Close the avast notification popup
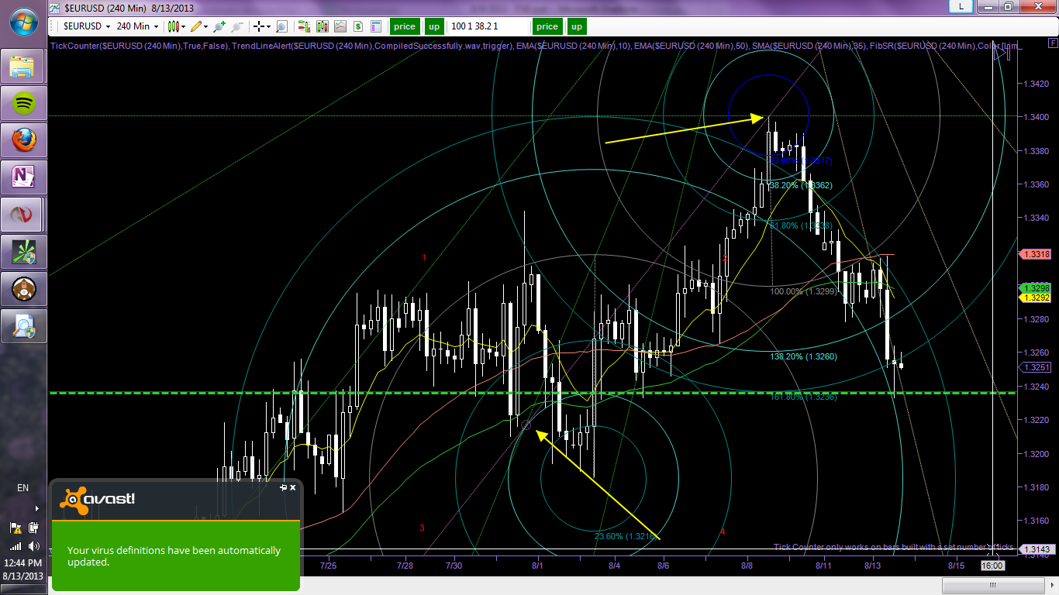The height and width of the screenshot is (595, 1059). [292, 488]
